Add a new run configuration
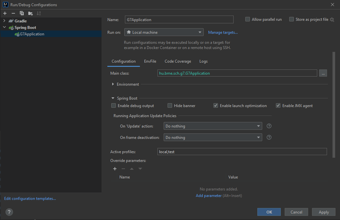Viewport: 340px width, 220px height. click(x=5, y=13)
